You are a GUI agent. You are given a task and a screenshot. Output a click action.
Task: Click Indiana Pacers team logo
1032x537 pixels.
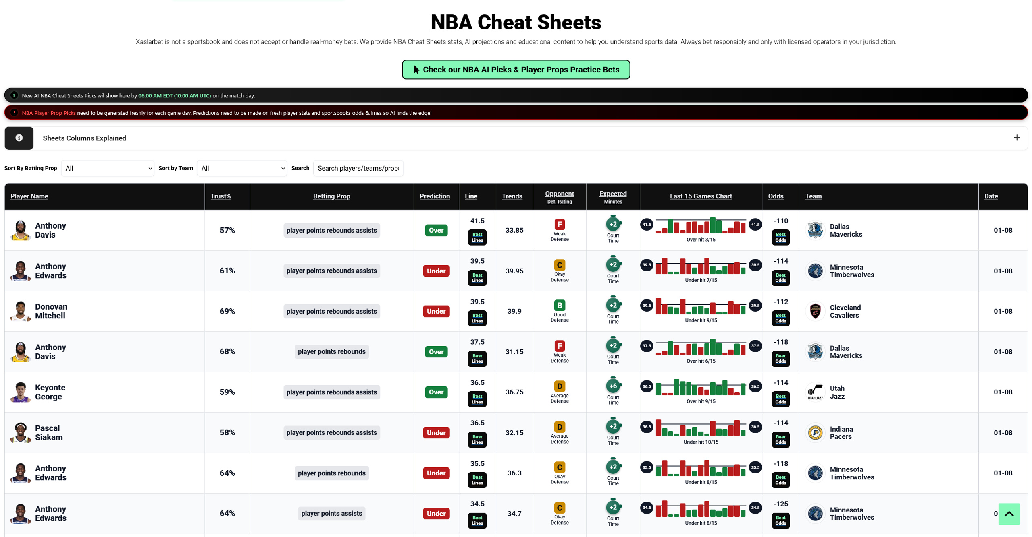click(x=815, y=433)
